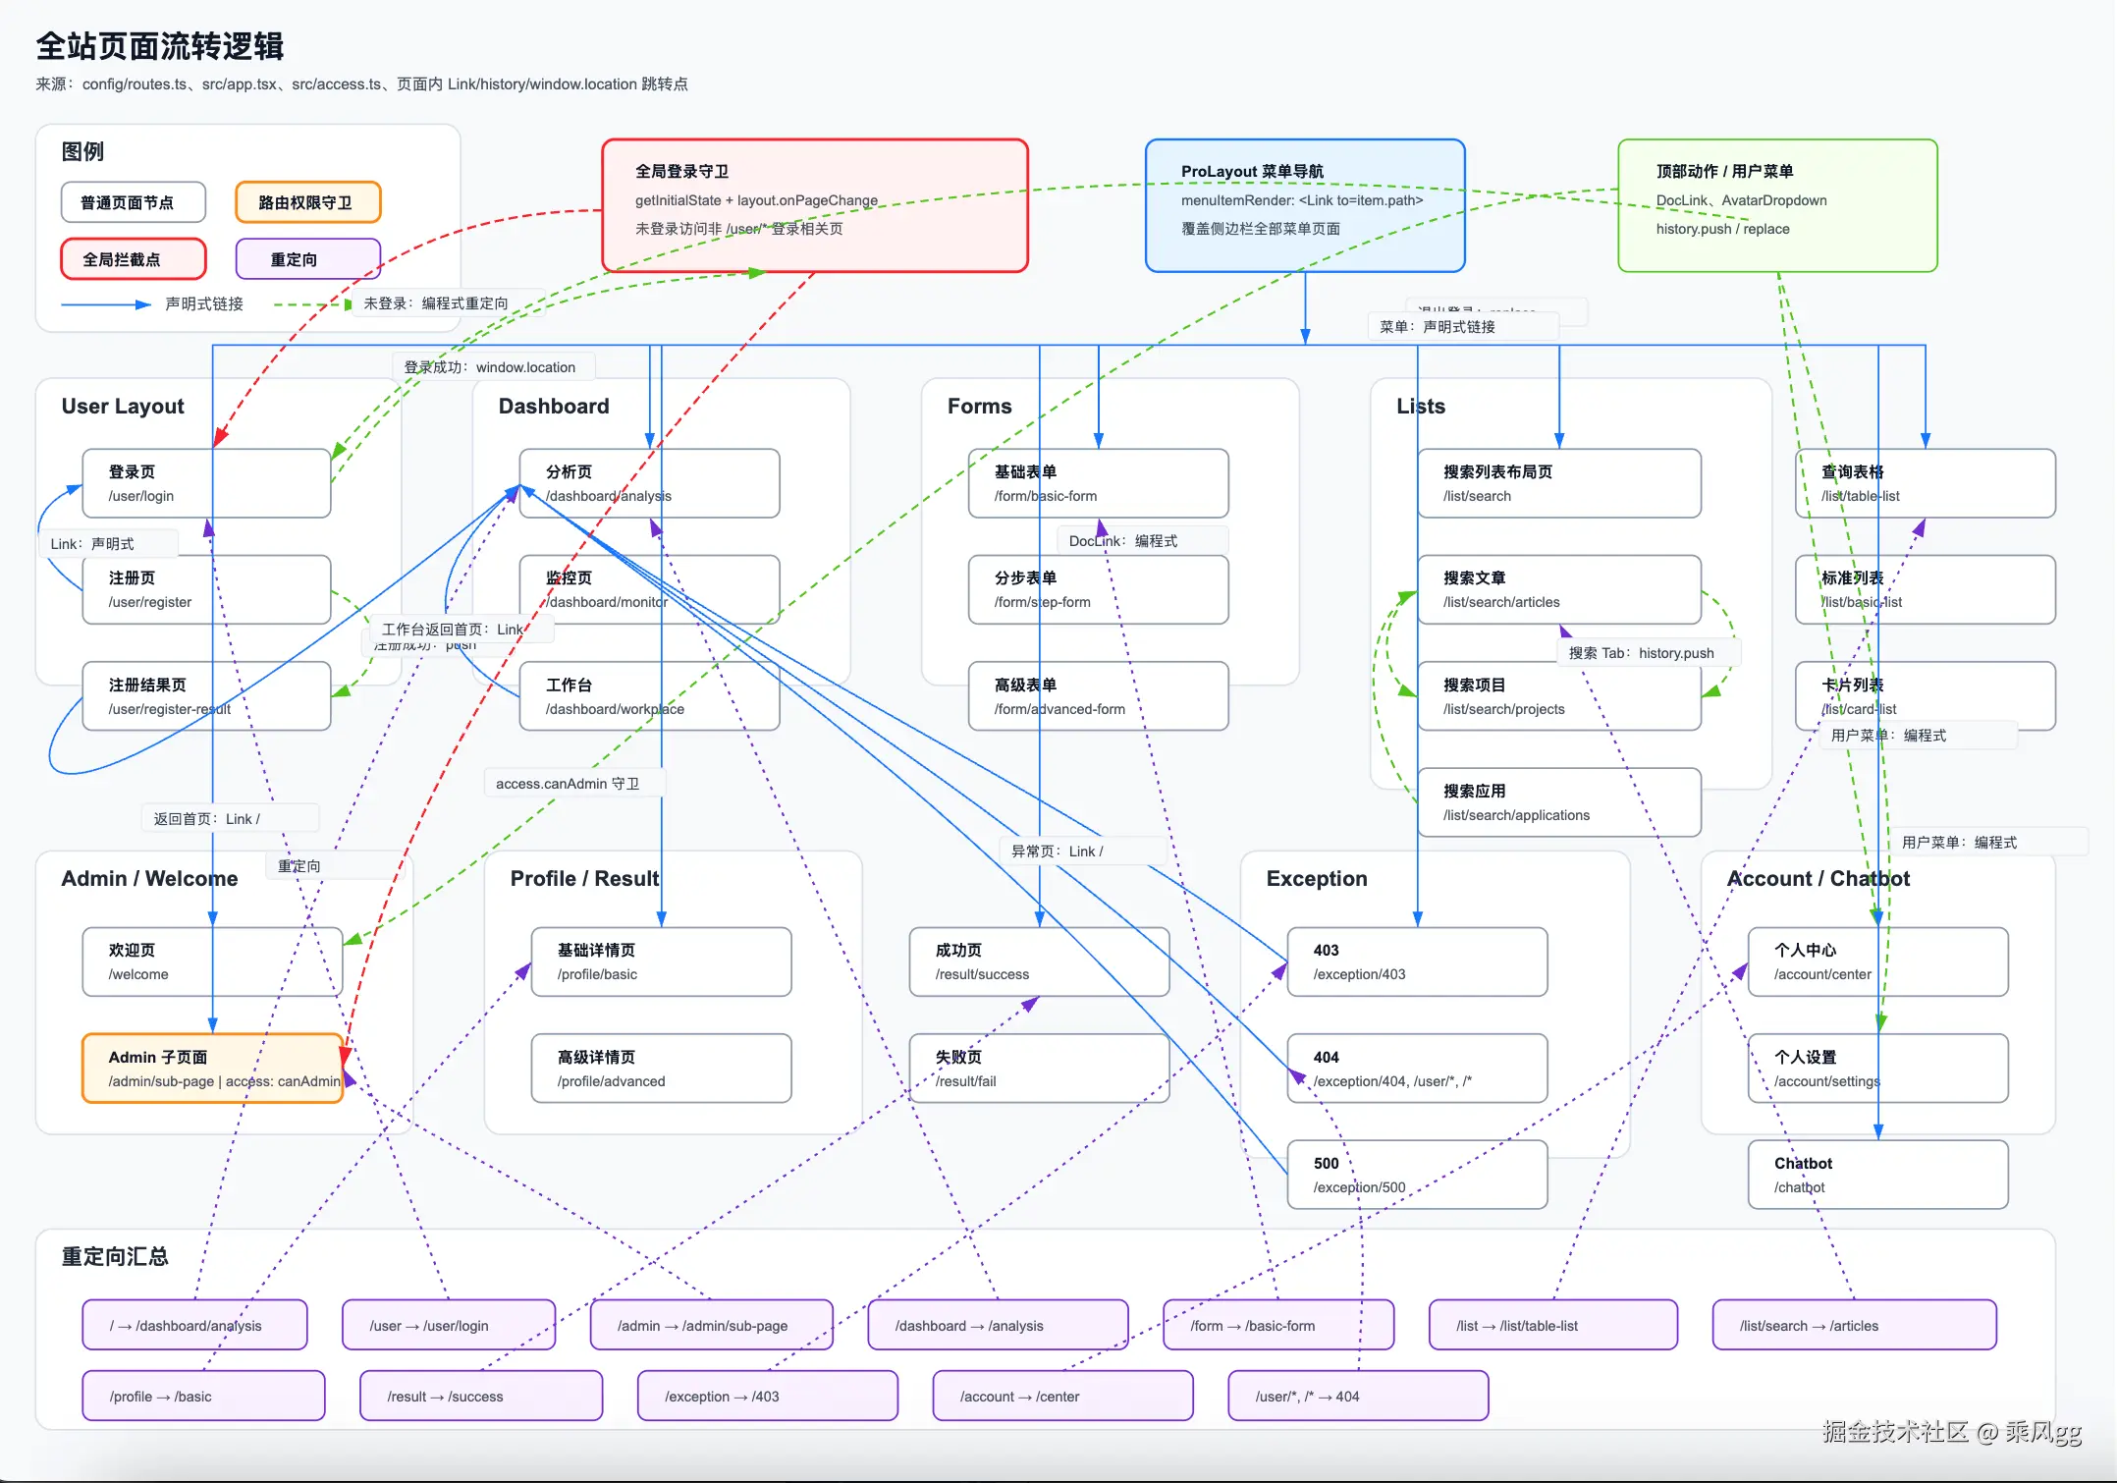Select the 工作台 /dashboard/workplace node

[649, 696]
